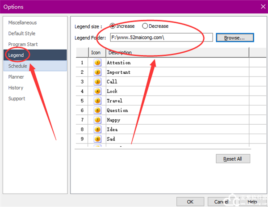Select the Important legend icon
The height and width of the screenshot is (207, 268).
click(x=97, y=72)
